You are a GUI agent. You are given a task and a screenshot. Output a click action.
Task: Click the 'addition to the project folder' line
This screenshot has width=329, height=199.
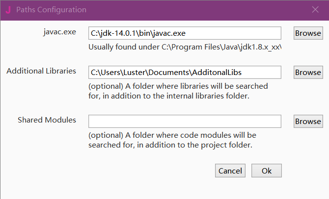coord(170,145)
